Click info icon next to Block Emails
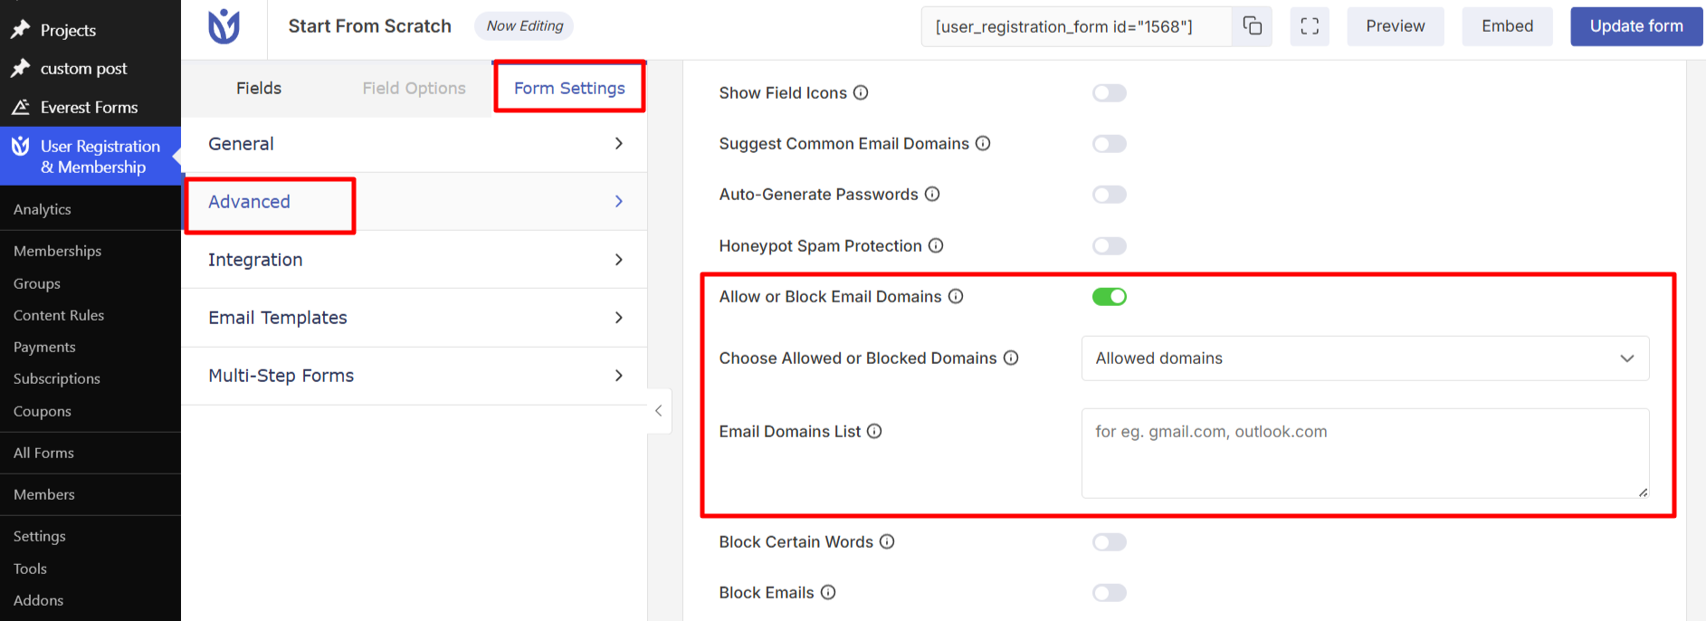1706x621 pixels. (x=828, y=592)
